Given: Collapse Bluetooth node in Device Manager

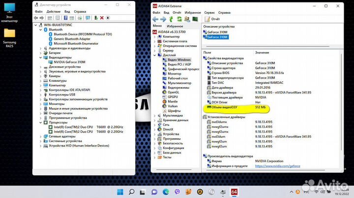Looking at the screenshot, I should coord(41,30).
